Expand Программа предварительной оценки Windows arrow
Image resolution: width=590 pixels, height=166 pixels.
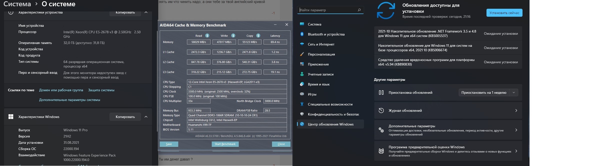pyautogui.click(x=516, y=151)
